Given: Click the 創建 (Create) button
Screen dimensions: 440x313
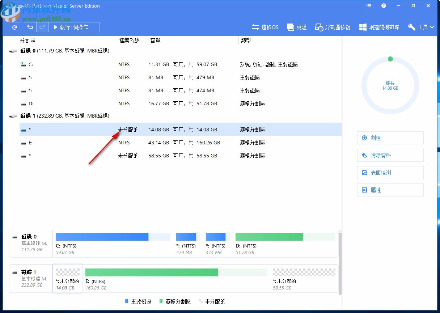Looking at the screenshot, I should pyautogui.click(x=390, y=138).
